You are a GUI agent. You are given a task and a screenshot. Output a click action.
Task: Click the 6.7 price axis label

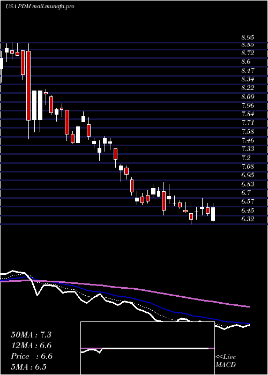click(x=245, y=193)
